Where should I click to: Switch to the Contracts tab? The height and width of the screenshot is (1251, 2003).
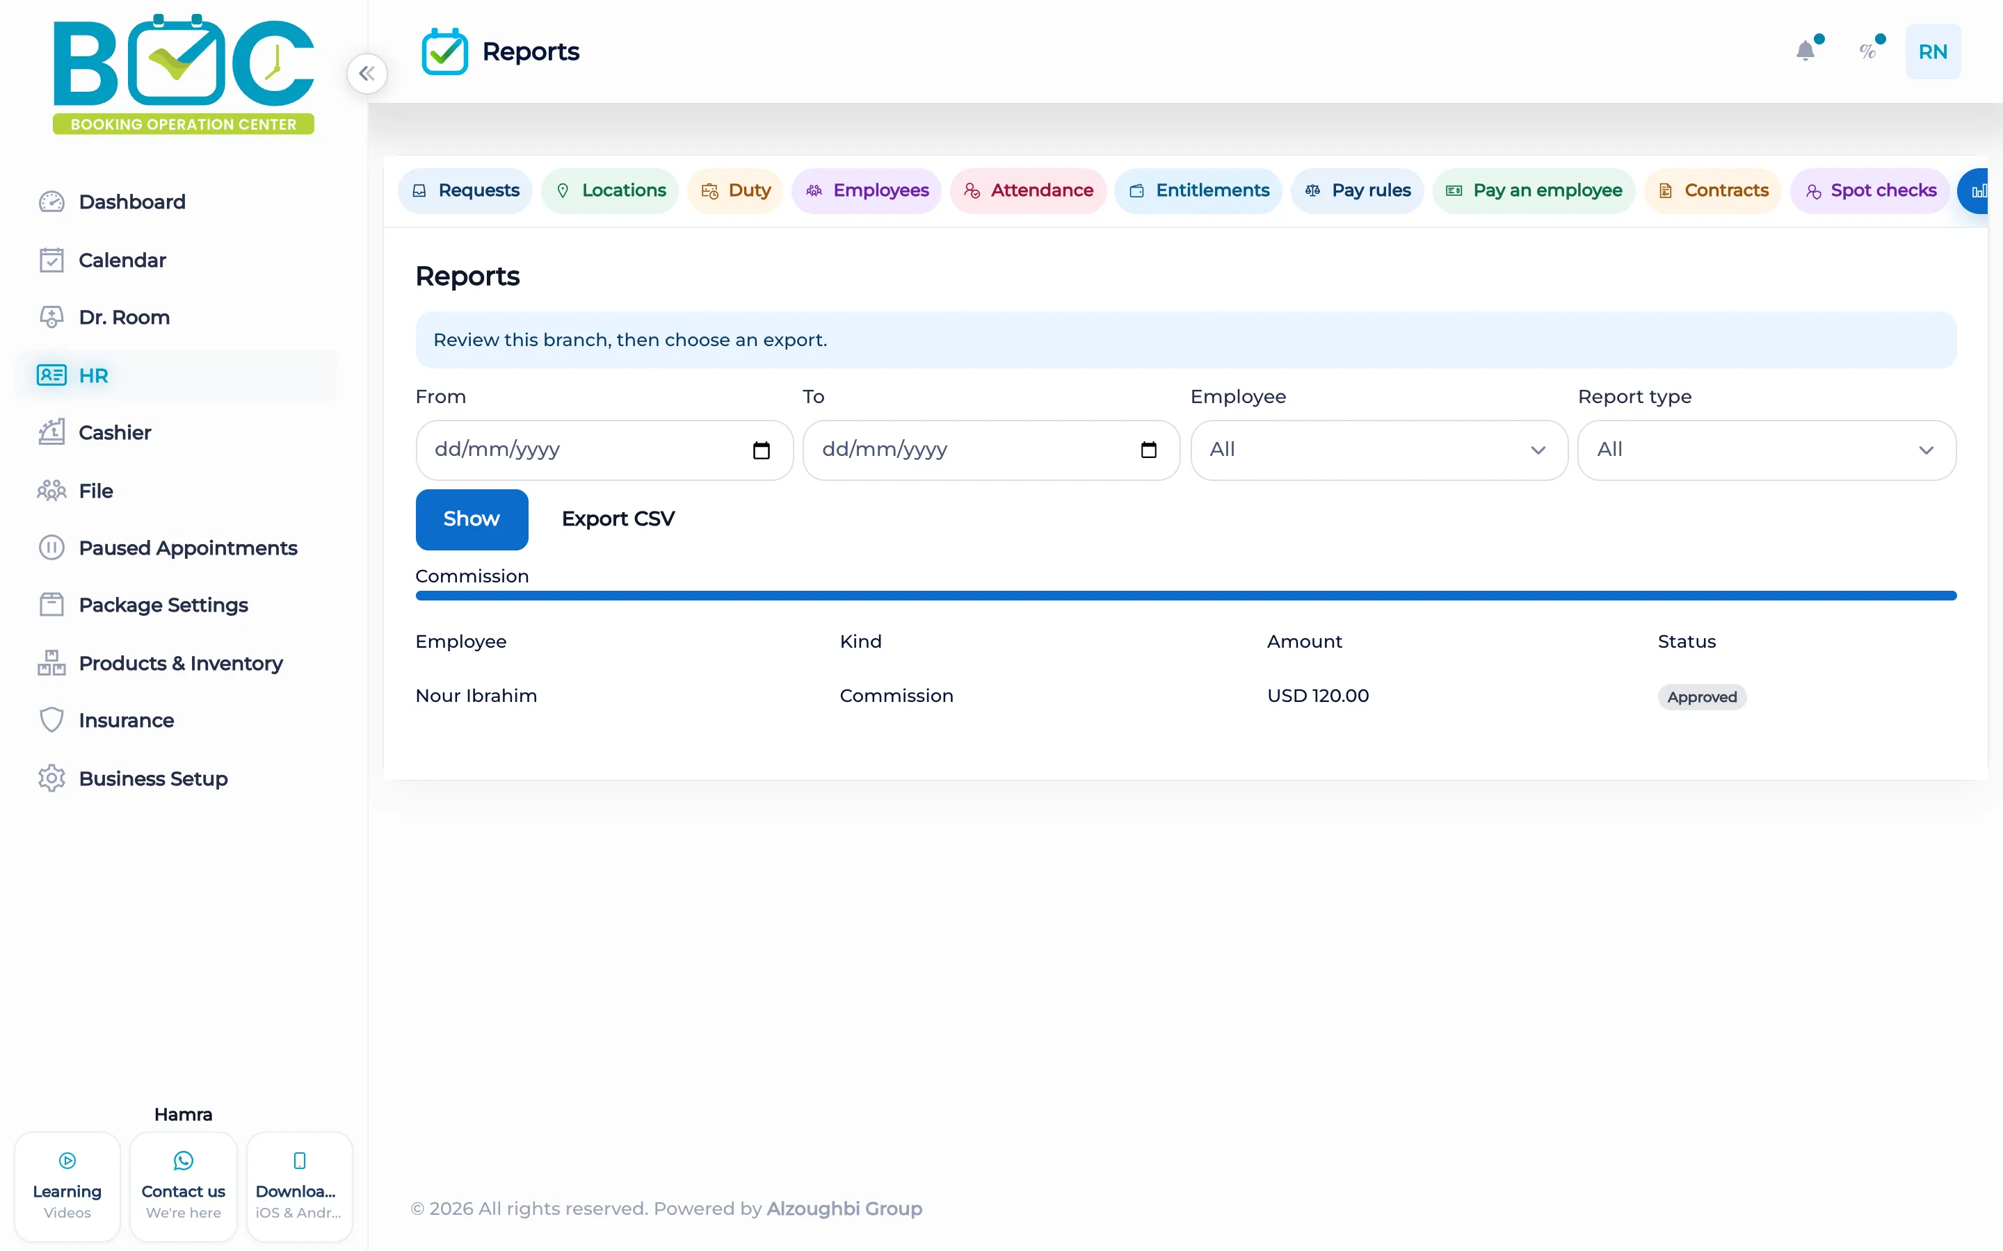tap(1712, 191)
